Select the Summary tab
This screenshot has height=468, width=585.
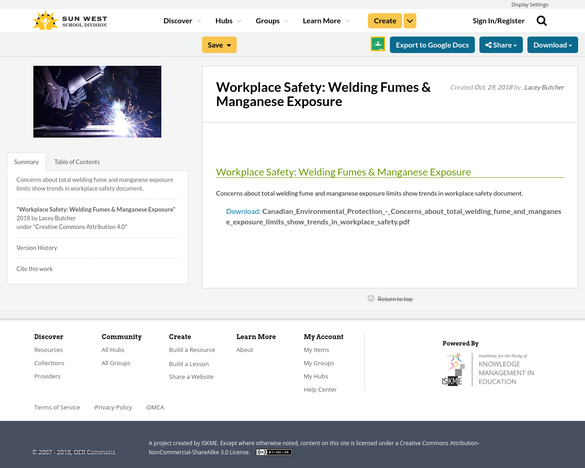point(26,161)
